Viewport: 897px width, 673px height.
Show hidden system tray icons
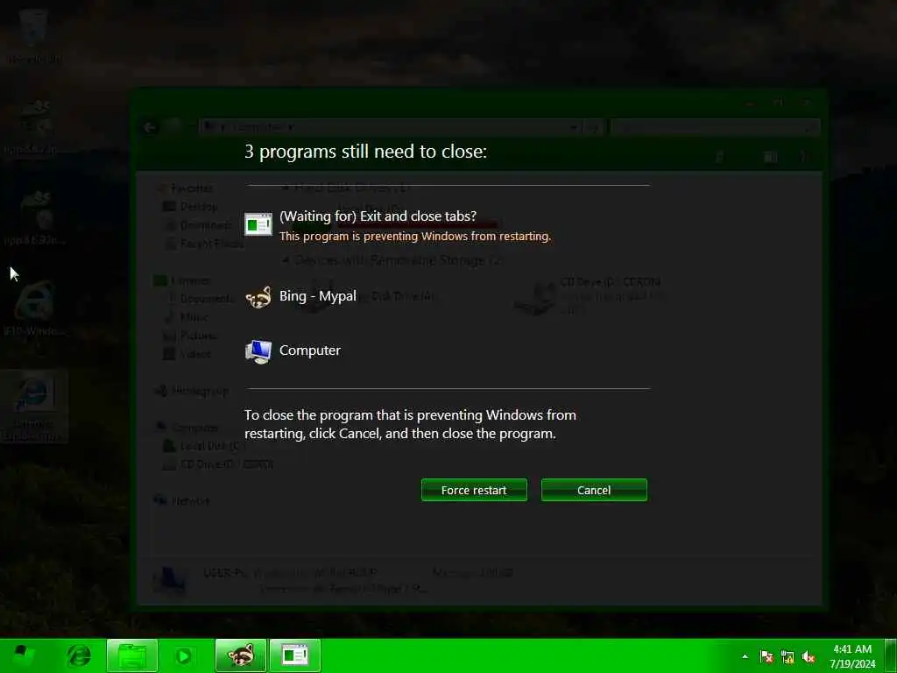point(745,656)
